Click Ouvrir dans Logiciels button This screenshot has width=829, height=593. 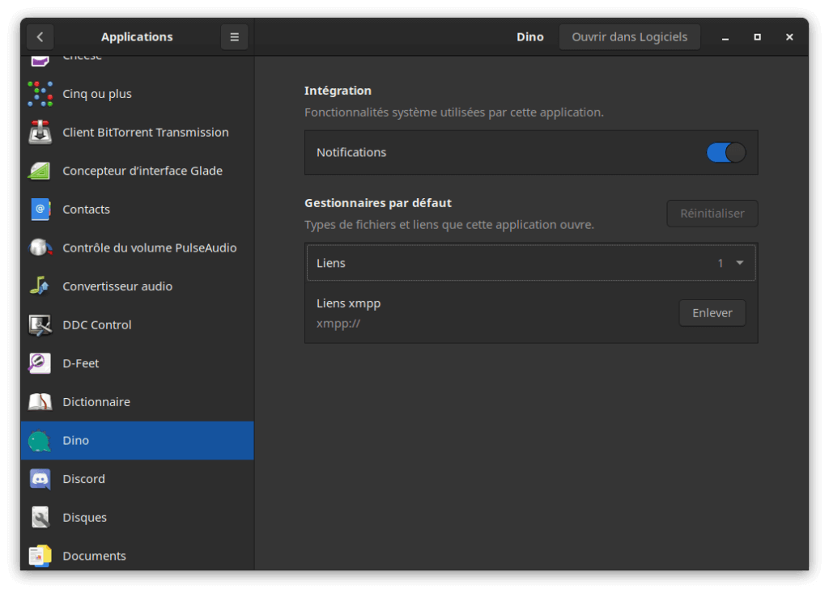630,37
